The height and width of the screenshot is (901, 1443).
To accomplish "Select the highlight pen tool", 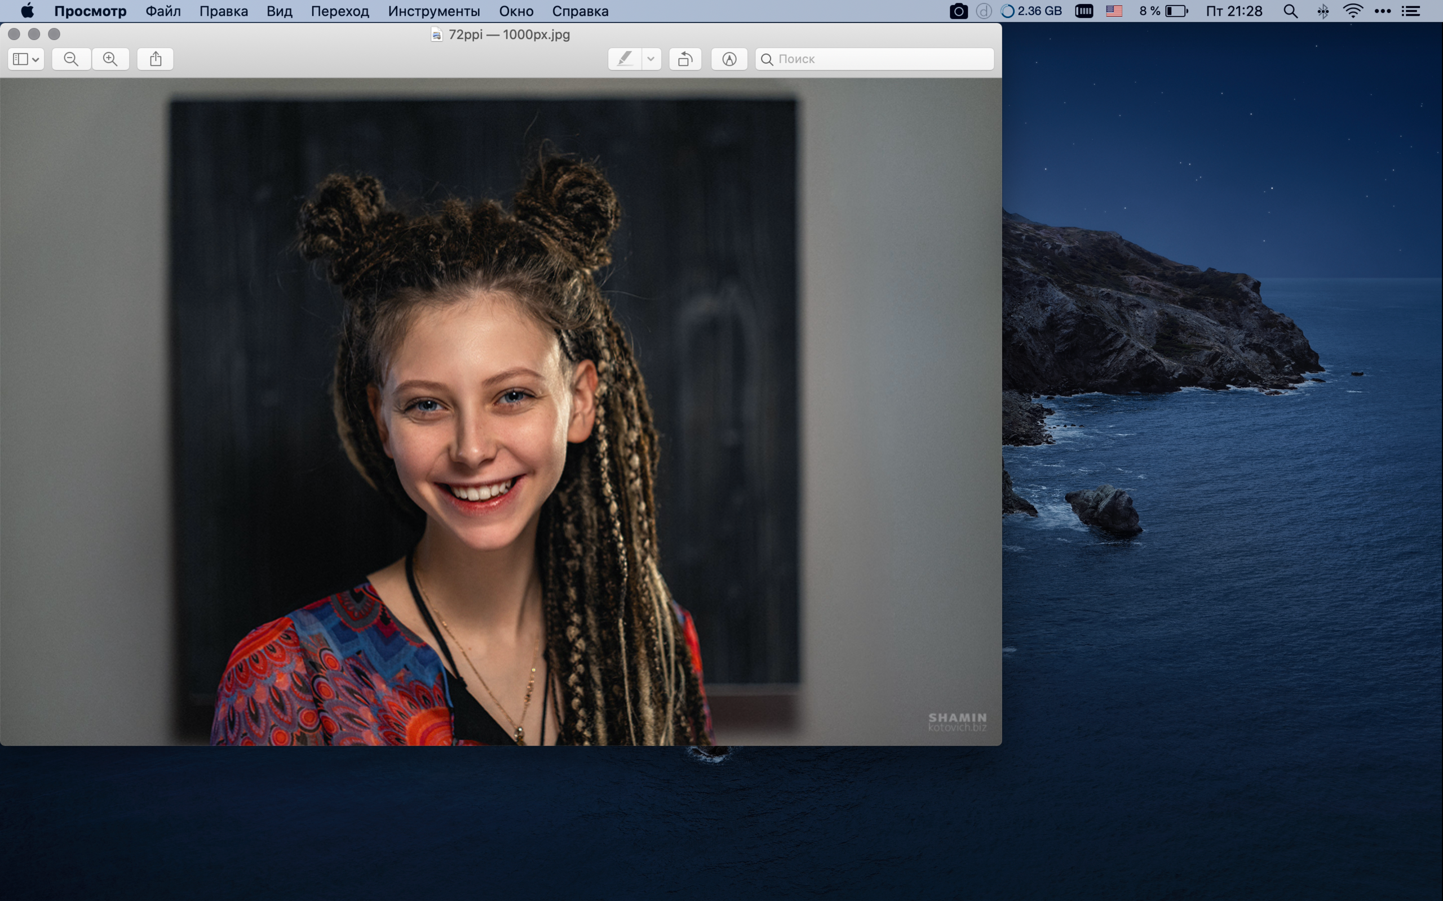I will point(625,59).
